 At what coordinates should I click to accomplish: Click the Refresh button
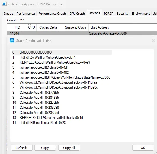click(x=22, y=148)
